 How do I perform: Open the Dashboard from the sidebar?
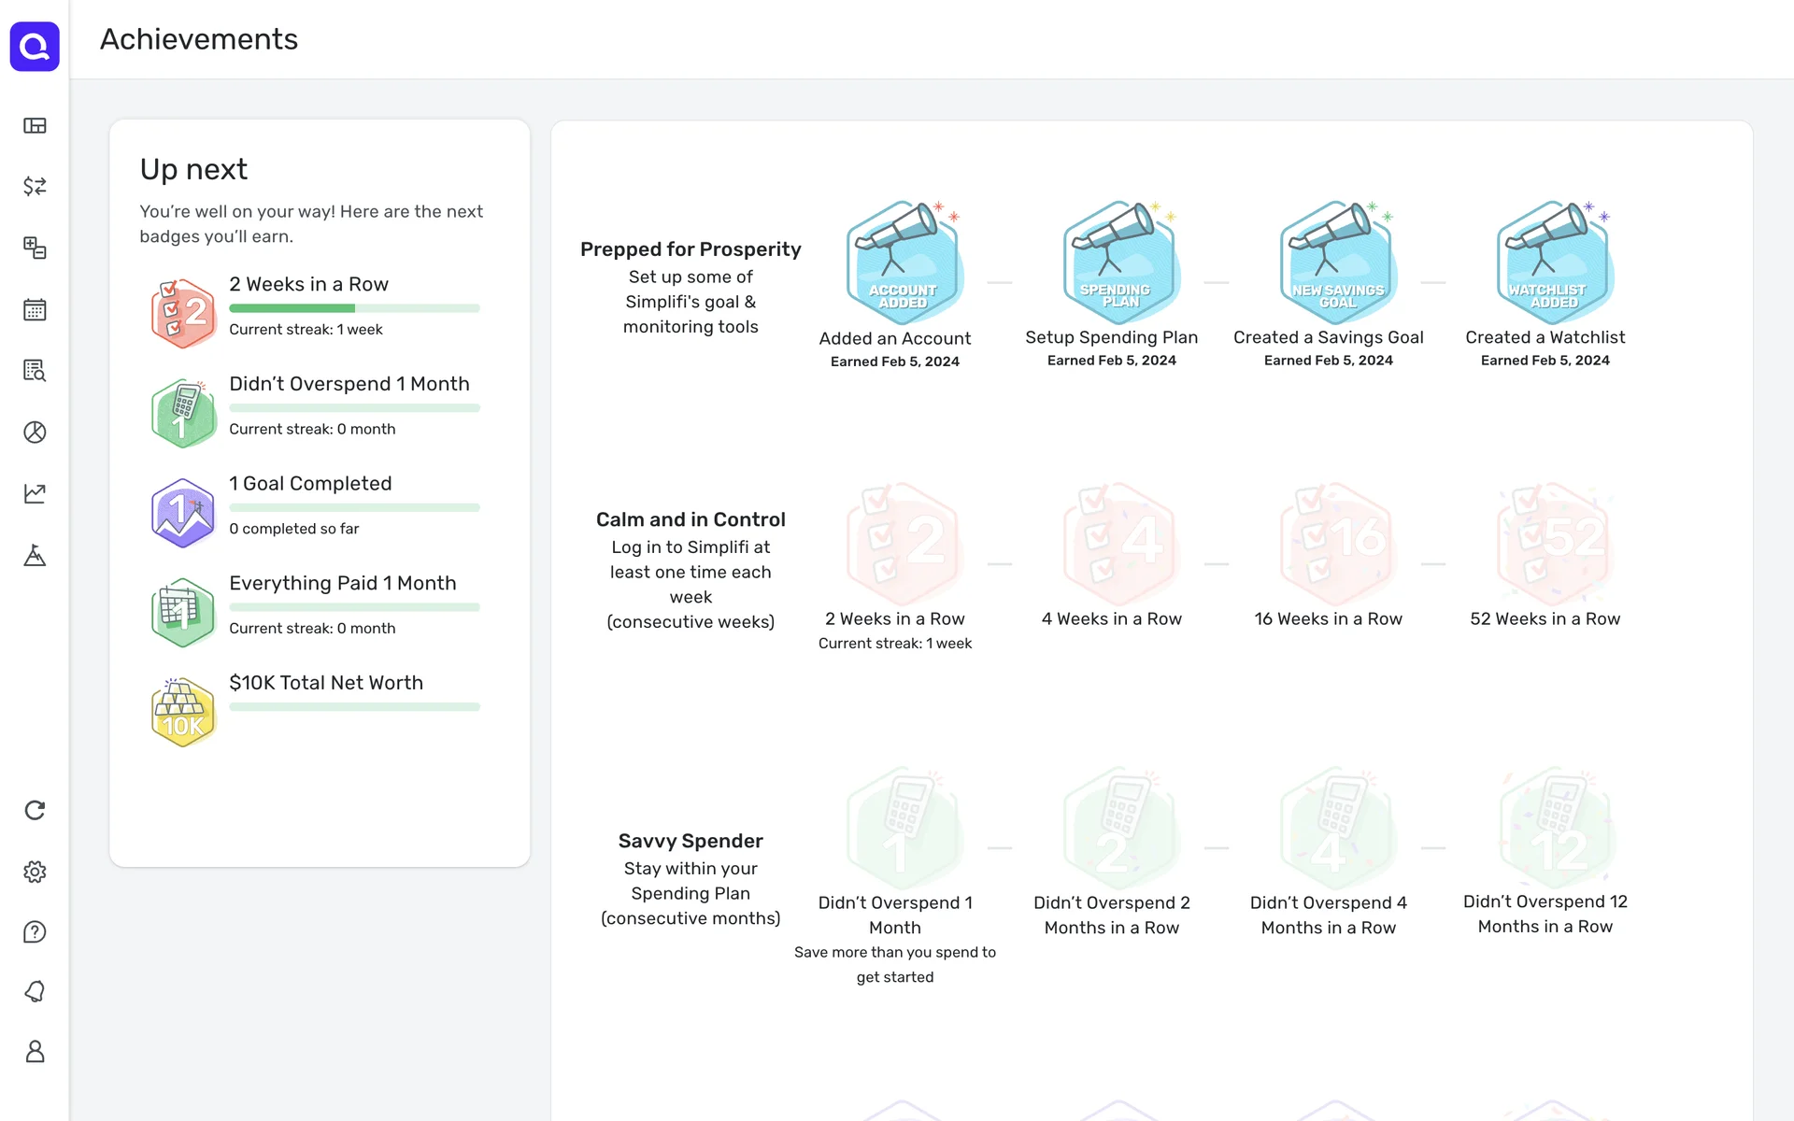[x=35, y=125]
